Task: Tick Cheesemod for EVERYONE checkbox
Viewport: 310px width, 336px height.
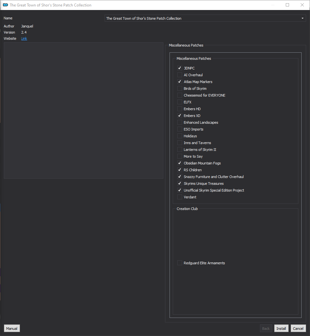Action: (x=180, y=95)
